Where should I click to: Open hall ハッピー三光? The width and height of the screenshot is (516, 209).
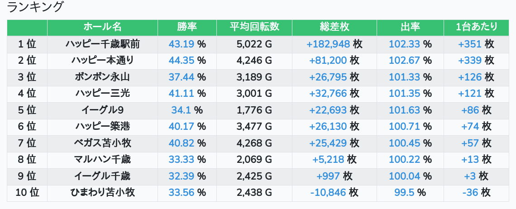click(x=102, y=94)
